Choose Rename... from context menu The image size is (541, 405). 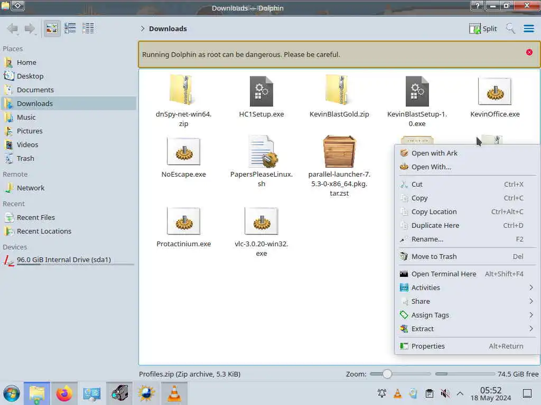point(467,239)
